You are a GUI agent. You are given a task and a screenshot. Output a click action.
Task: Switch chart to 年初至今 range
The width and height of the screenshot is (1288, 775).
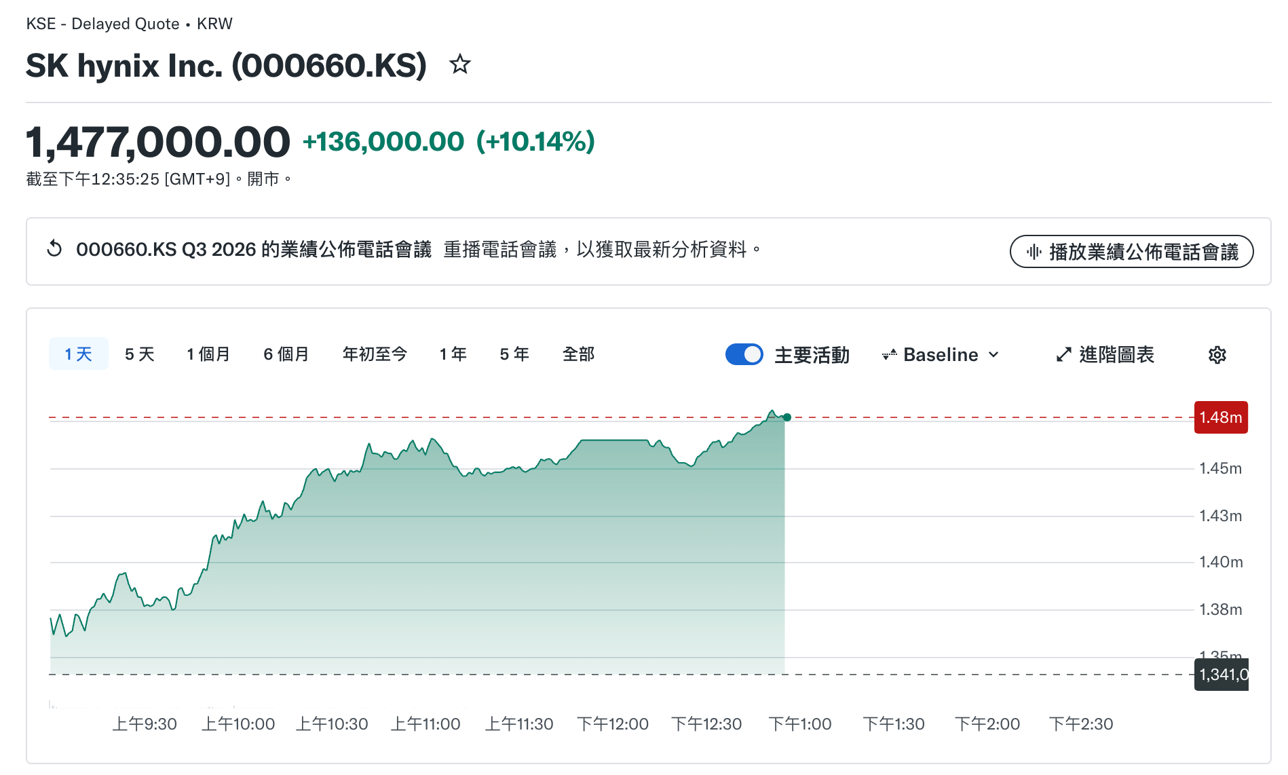pos(375,354)
